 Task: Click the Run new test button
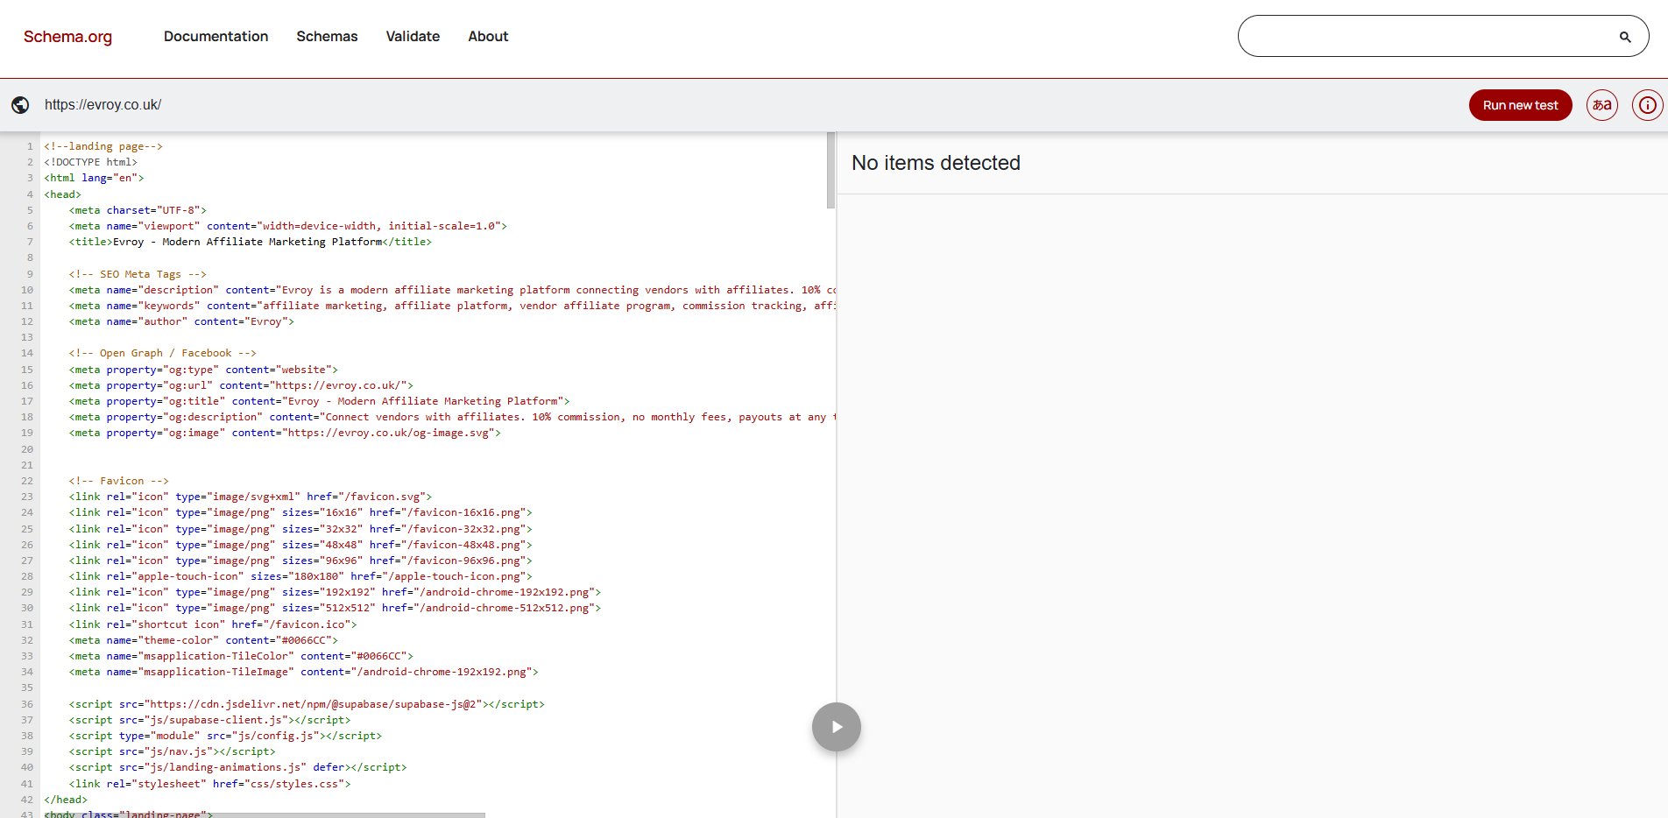(x=1520, y=104)
